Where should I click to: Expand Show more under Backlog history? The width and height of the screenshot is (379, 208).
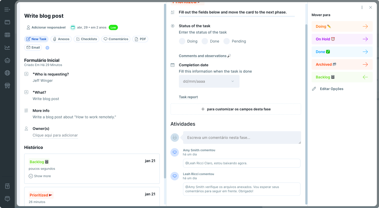(x=40, y=176)
